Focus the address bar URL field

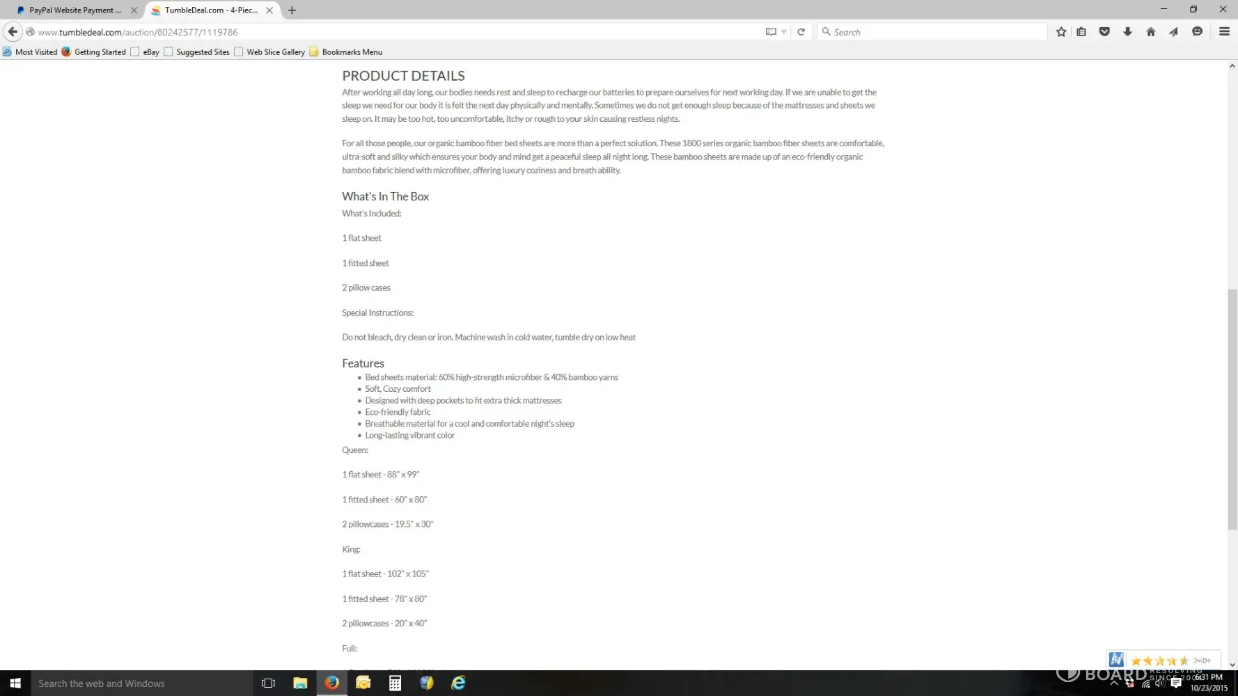(x=397, y=32)
